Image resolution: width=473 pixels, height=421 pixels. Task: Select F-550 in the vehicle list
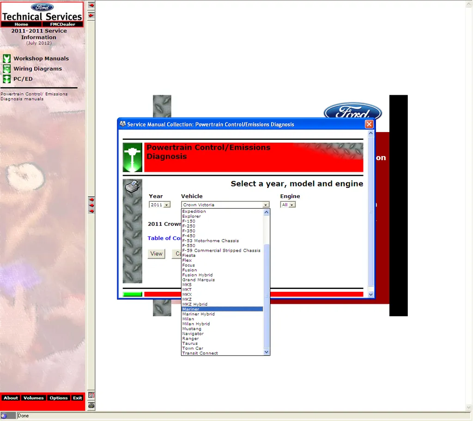pos(222,246)
